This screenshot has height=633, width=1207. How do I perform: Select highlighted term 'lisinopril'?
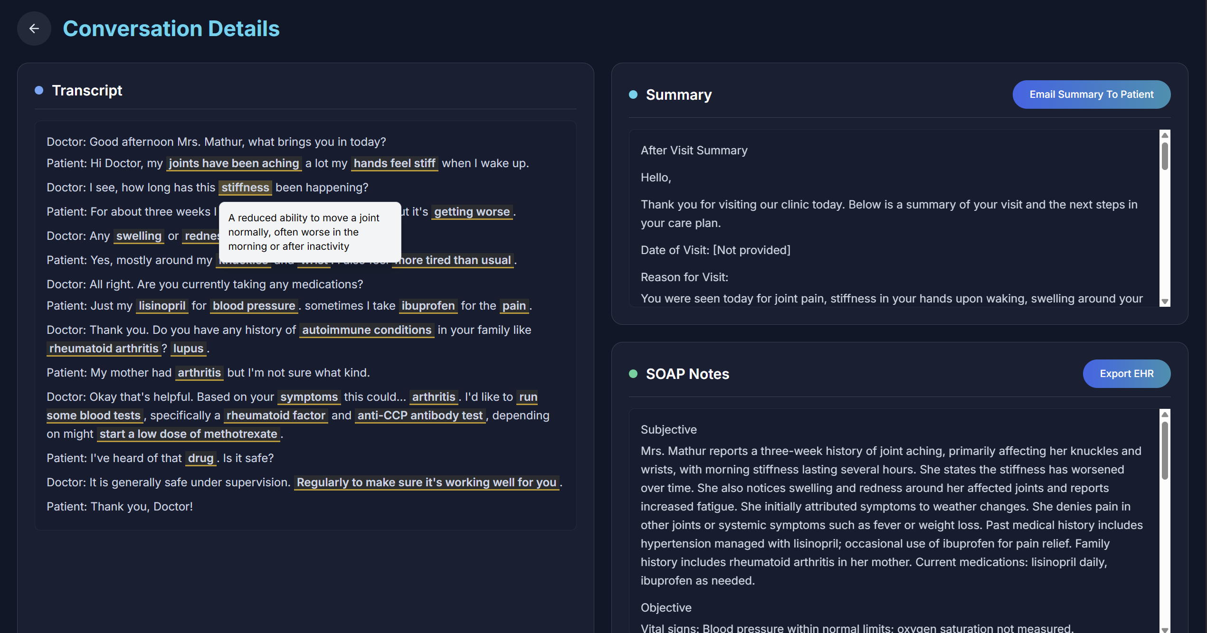click(x=162, y=306)
